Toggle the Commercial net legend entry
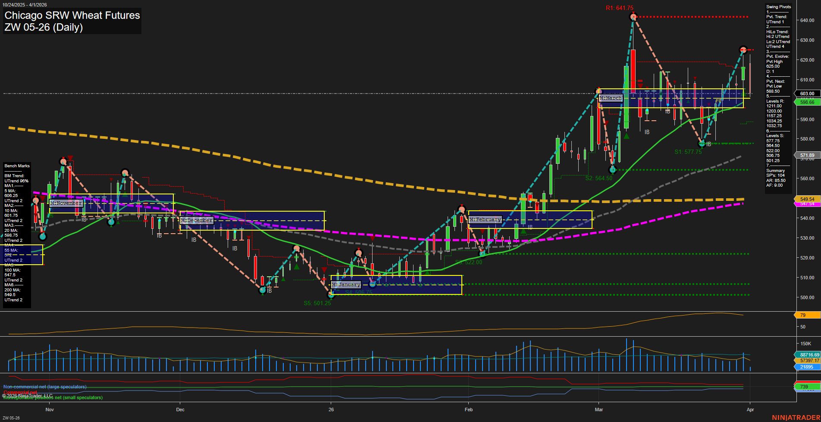 19,393
